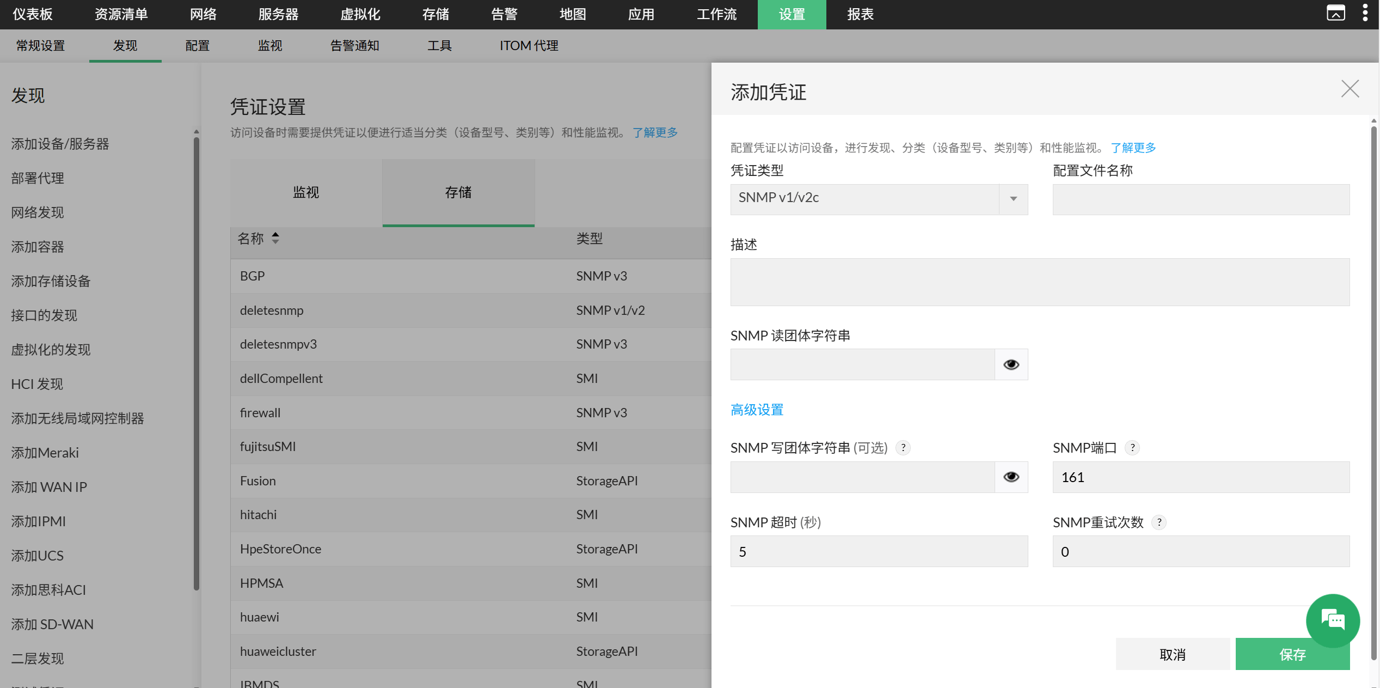Open 了解更多 link in 添加凭证 panel
Viewport: 1380px width, 688px height.
point(1133,148)
